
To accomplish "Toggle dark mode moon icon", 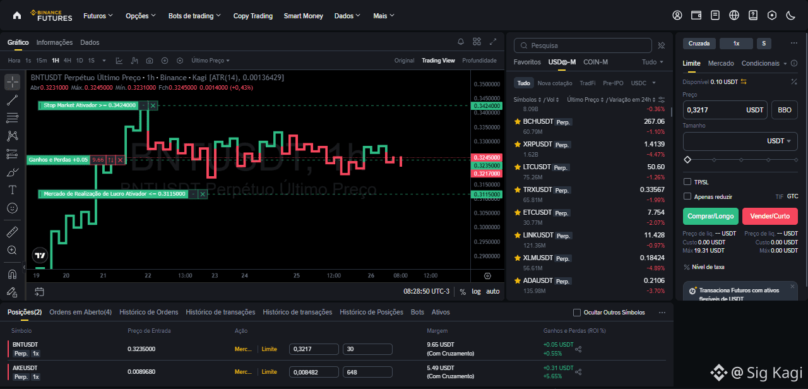I will pos(790,15).
